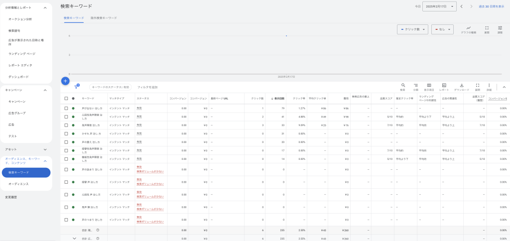
Task: Click the blue plus add keyword button
Action: (x=65, y=81)
